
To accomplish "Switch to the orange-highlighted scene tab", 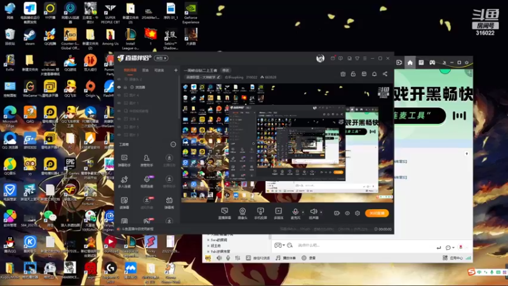I will 130,71.
